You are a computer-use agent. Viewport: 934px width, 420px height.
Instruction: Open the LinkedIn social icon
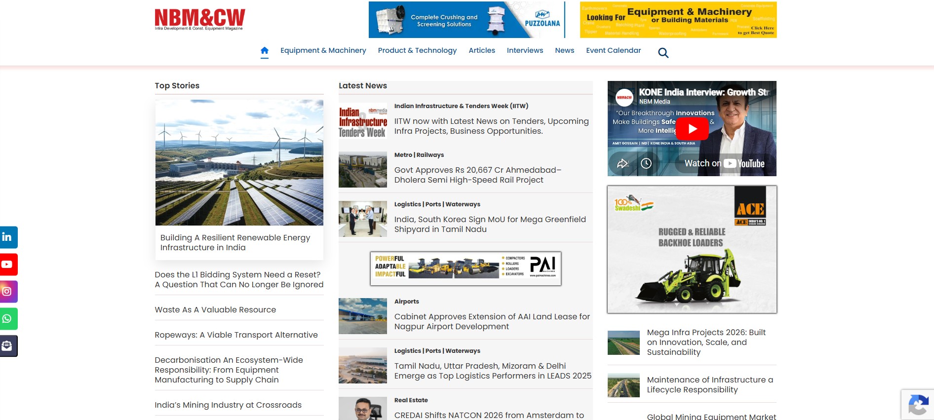pos(7,237)
